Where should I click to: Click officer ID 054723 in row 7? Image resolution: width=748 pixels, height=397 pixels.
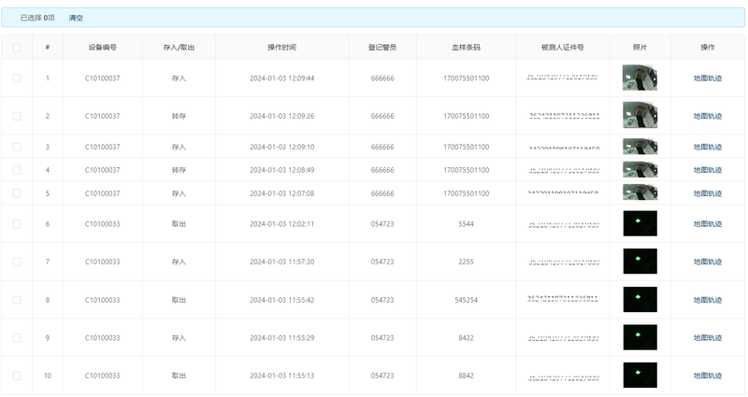382,262
